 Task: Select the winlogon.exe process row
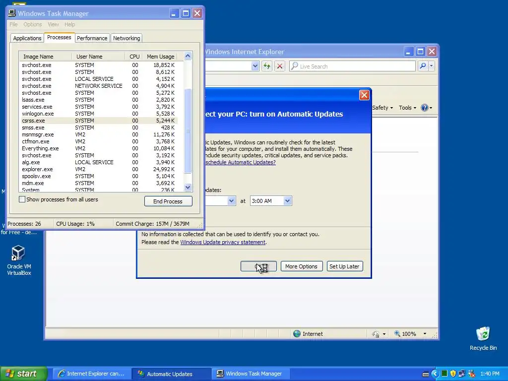pos(99,114)
